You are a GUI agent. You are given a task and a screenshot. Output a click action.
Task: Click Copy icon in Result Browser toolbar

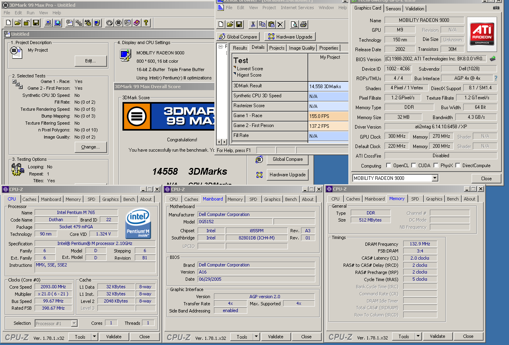(262, 25)
